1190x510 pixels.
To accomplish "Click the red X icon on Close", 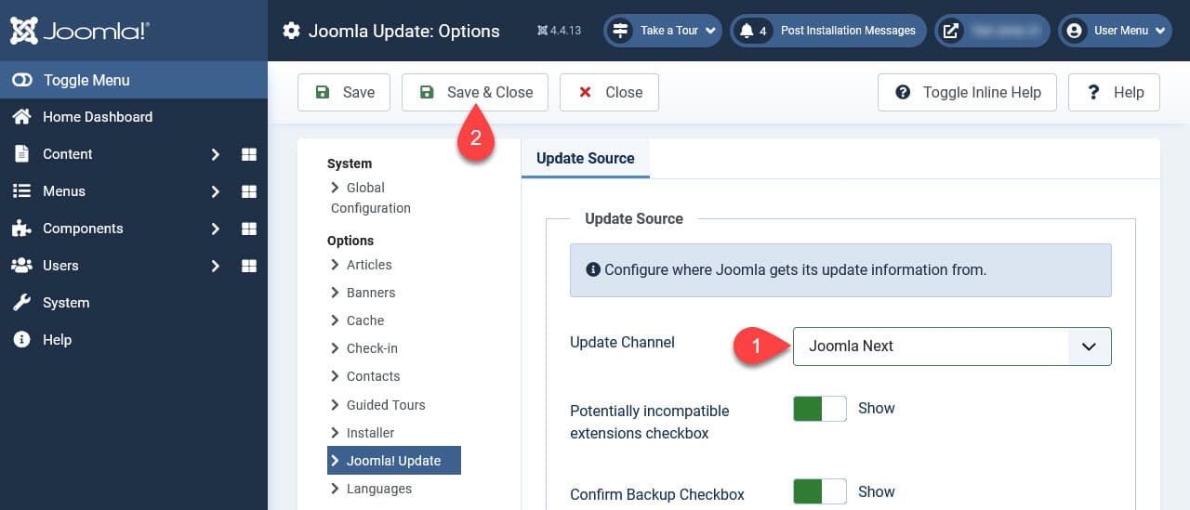I will click(586, 92).
